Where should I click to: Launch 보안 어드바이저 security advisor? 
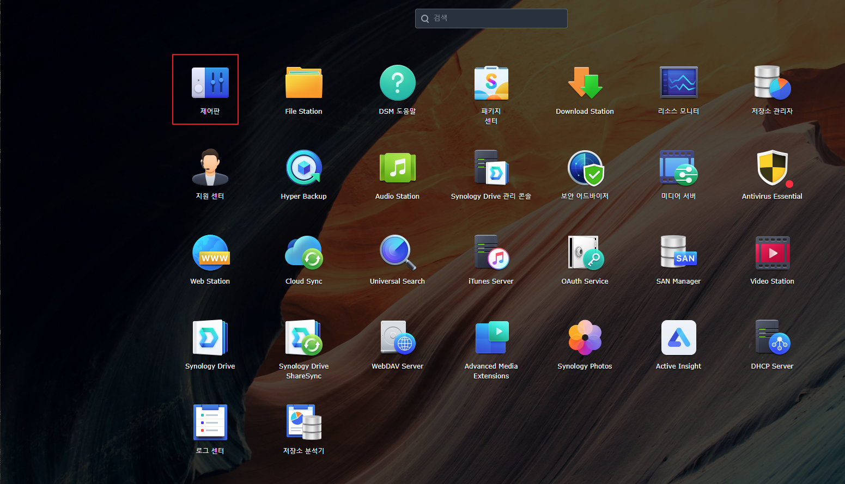point(585,168)
